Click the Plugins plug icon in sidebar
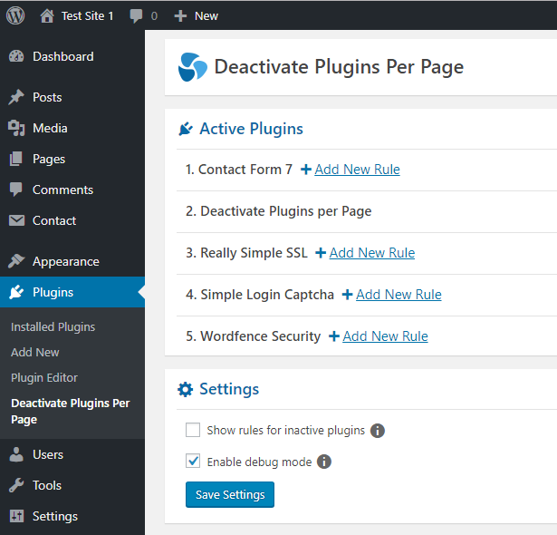557x535 pixels. point(16,292)
